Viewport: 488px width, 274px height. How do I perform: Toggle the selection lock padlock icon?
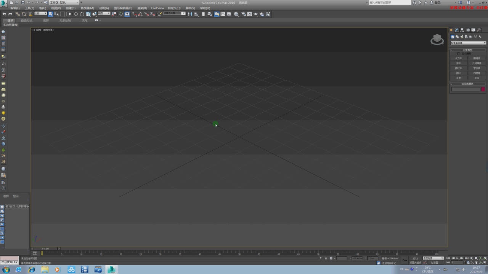coord(326,258)
